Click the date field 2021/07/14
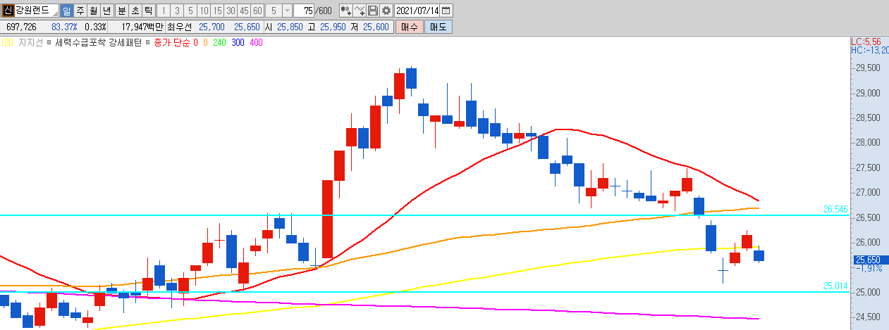The height and width of the screenshot is (330, 889). click(417, 11)
